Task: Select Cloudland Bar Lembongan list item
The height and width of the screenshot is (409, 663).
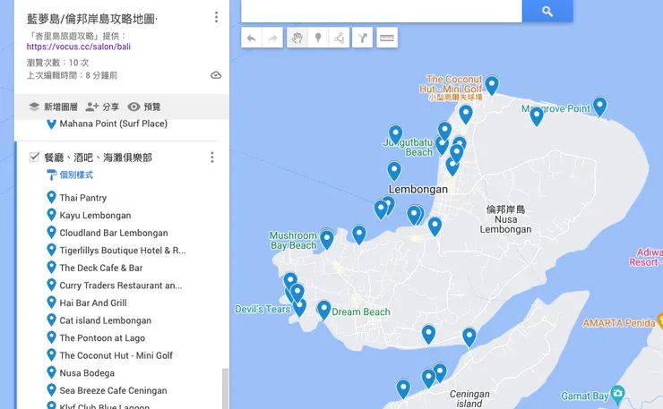Action: click(x=113, y=233)
